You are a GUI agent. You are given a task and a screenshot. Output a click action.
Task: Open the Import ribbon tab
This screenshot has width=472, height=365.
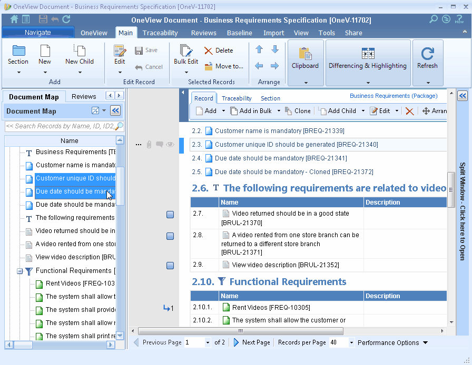[x=273, y=33]
